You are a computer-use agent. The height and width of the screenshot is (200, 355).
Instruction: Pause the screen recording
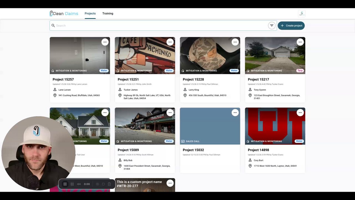tap(72, 184)
